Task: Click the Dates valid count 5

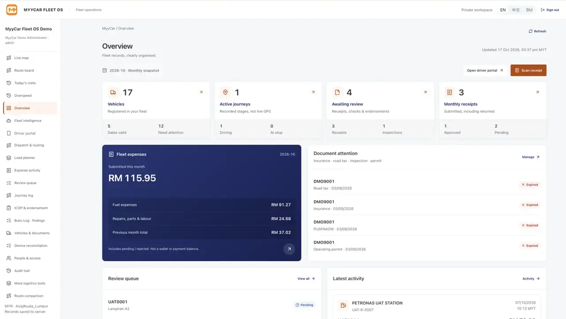Action: click(109, 126)
